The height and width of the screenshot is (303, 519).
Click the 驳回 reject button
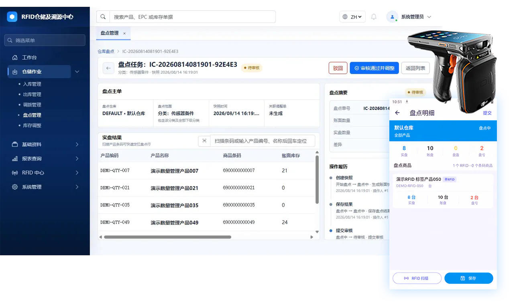coord(338,68)
